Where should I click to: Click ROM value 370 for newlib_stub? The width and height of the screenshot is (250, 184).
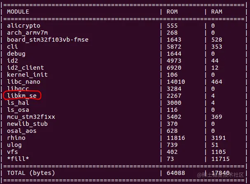(172, 124)
